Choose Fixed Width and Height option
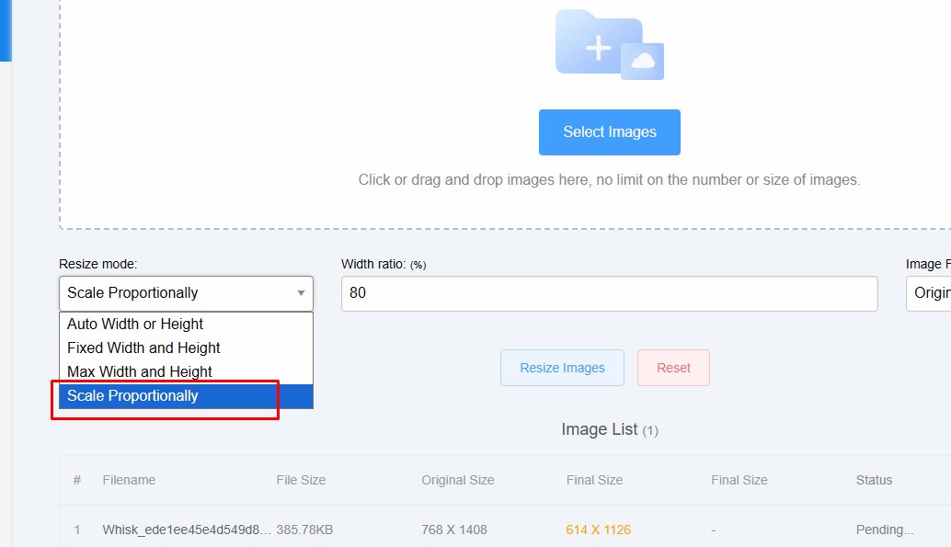The height and width of the screenshot is (547, 951). coord(186,348)
